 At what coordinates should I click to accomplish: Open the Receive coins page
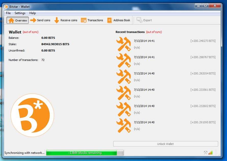[x=66, y=20]
